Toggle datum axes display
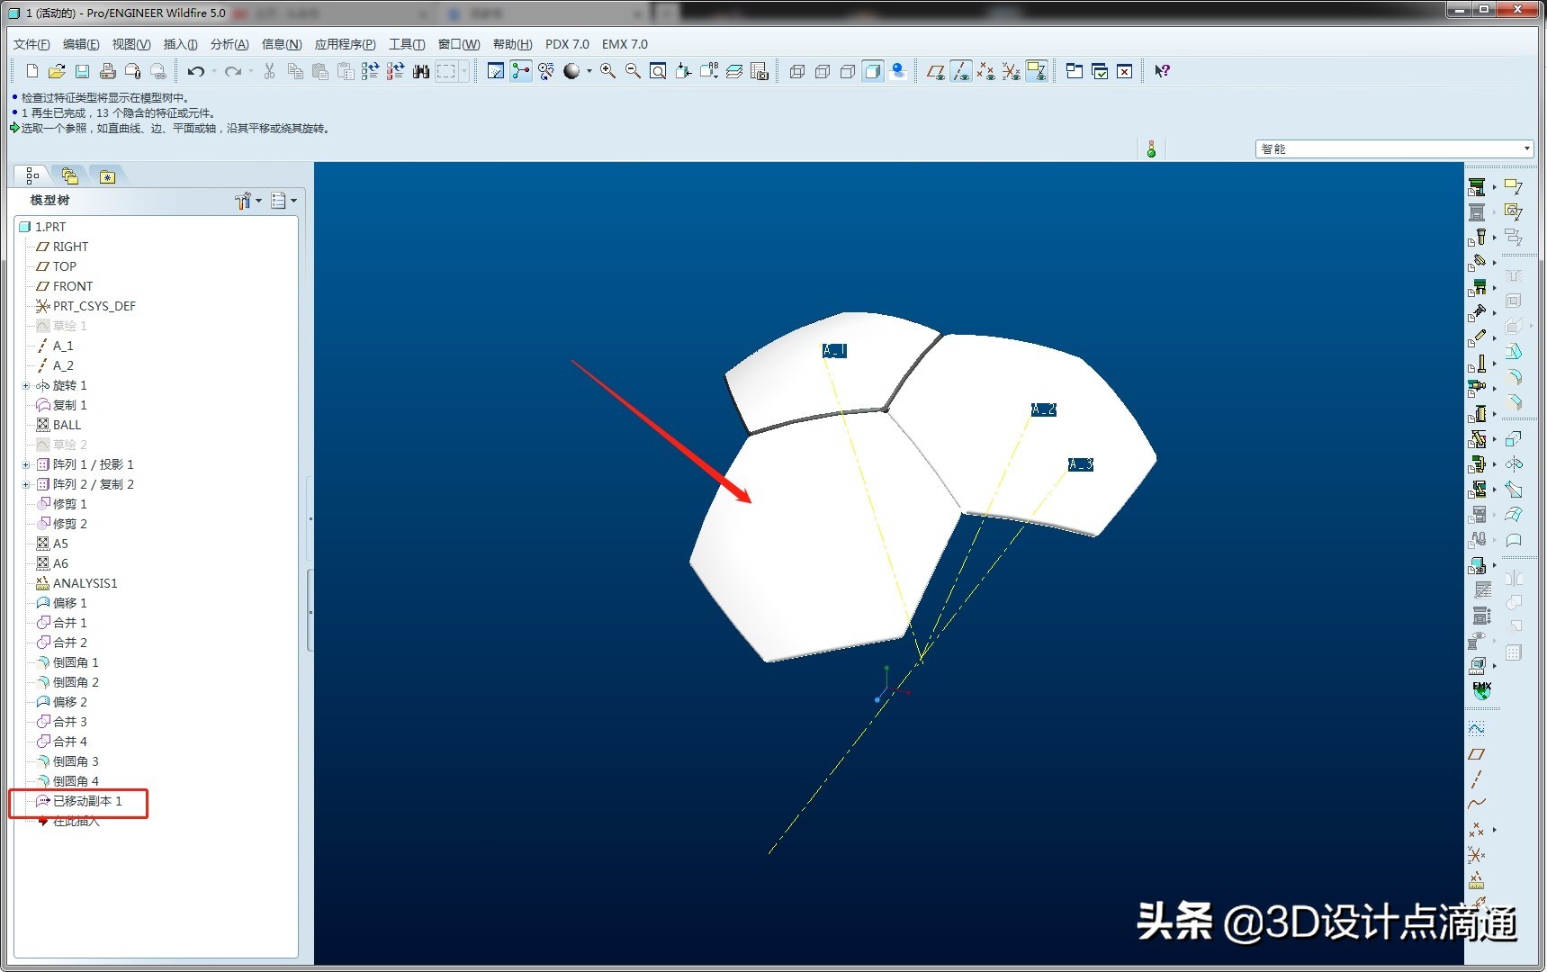This screenshot has width=1547, height=972. [x=961, y=71]
